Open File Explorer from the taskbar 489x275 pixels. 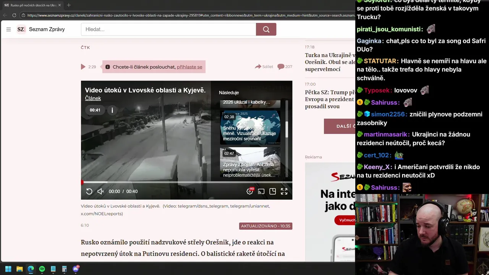19,269
